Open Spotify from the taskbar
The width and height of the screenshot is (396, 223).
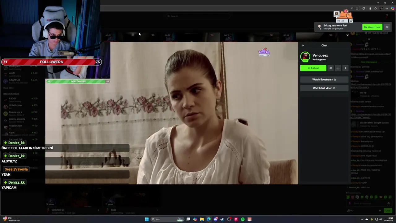pyautogui.click(x=243, y=219)
